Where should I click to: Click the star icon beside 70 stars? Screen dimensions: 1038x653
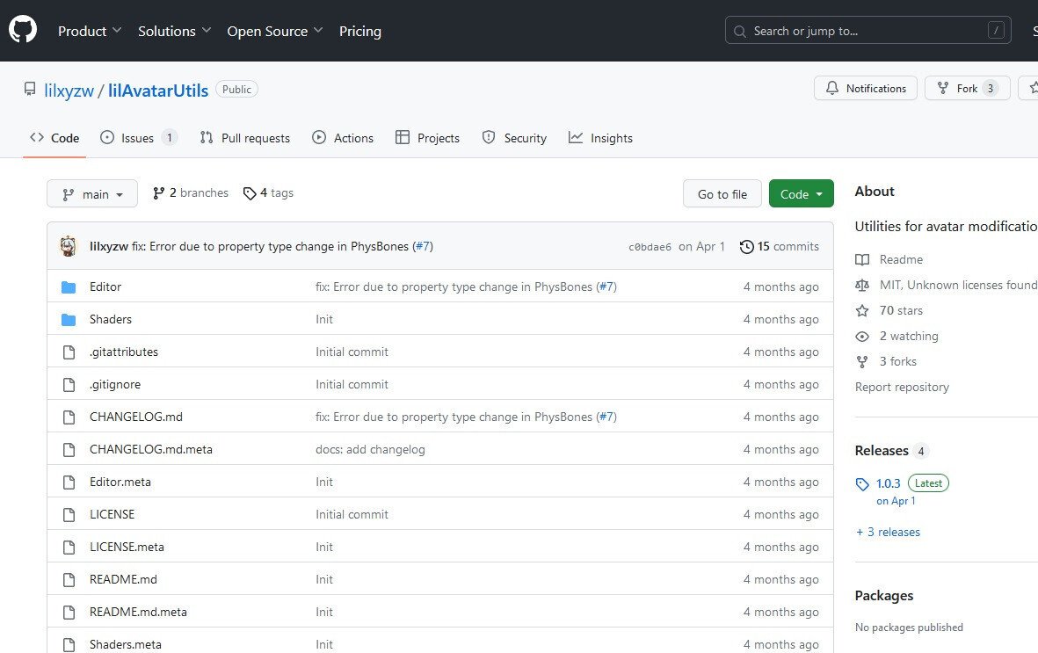pyautogui.click(x=862, y=310)
